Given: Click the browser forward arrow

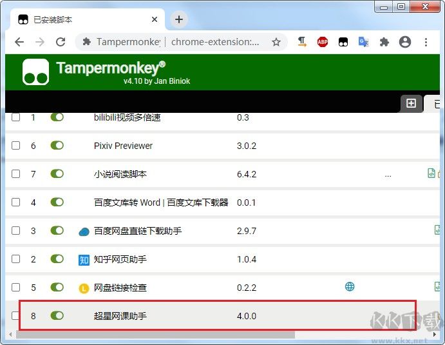Looking at the screenshot, I should pyautogui.click(x=40, y=42).
